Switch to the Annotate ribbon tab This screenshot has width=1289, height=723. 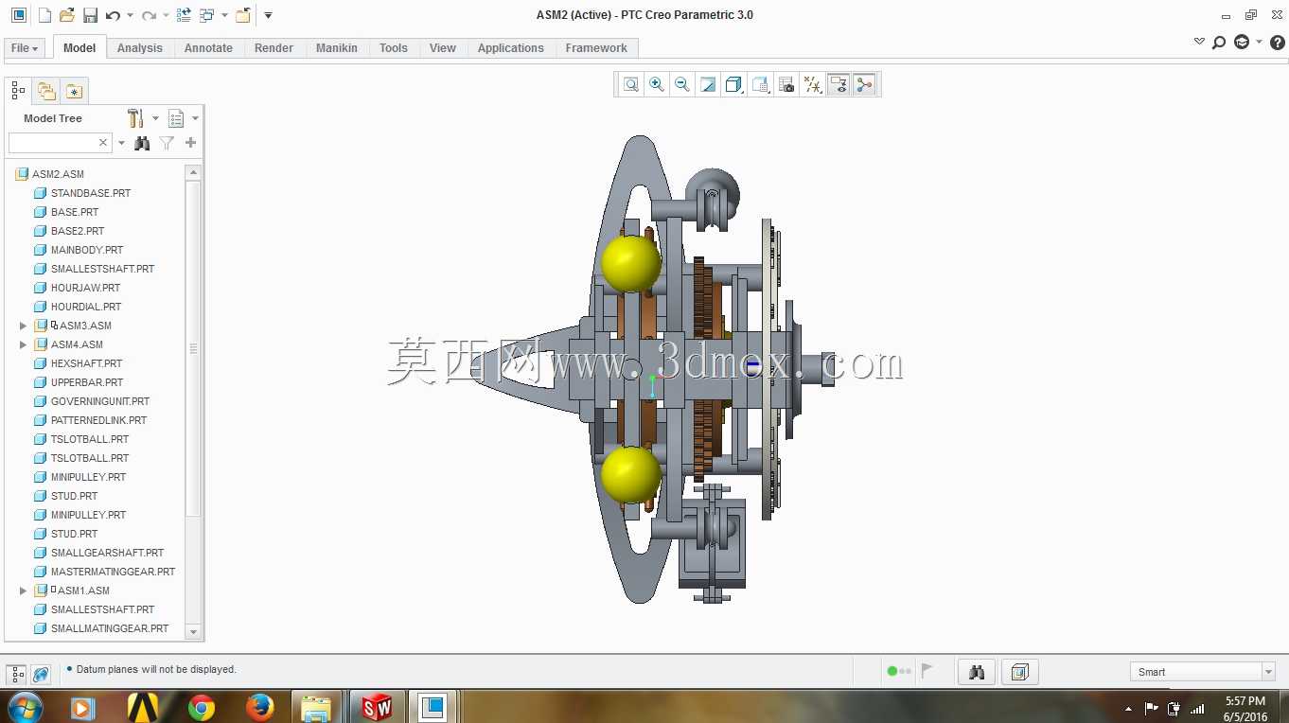click(208, 48)
